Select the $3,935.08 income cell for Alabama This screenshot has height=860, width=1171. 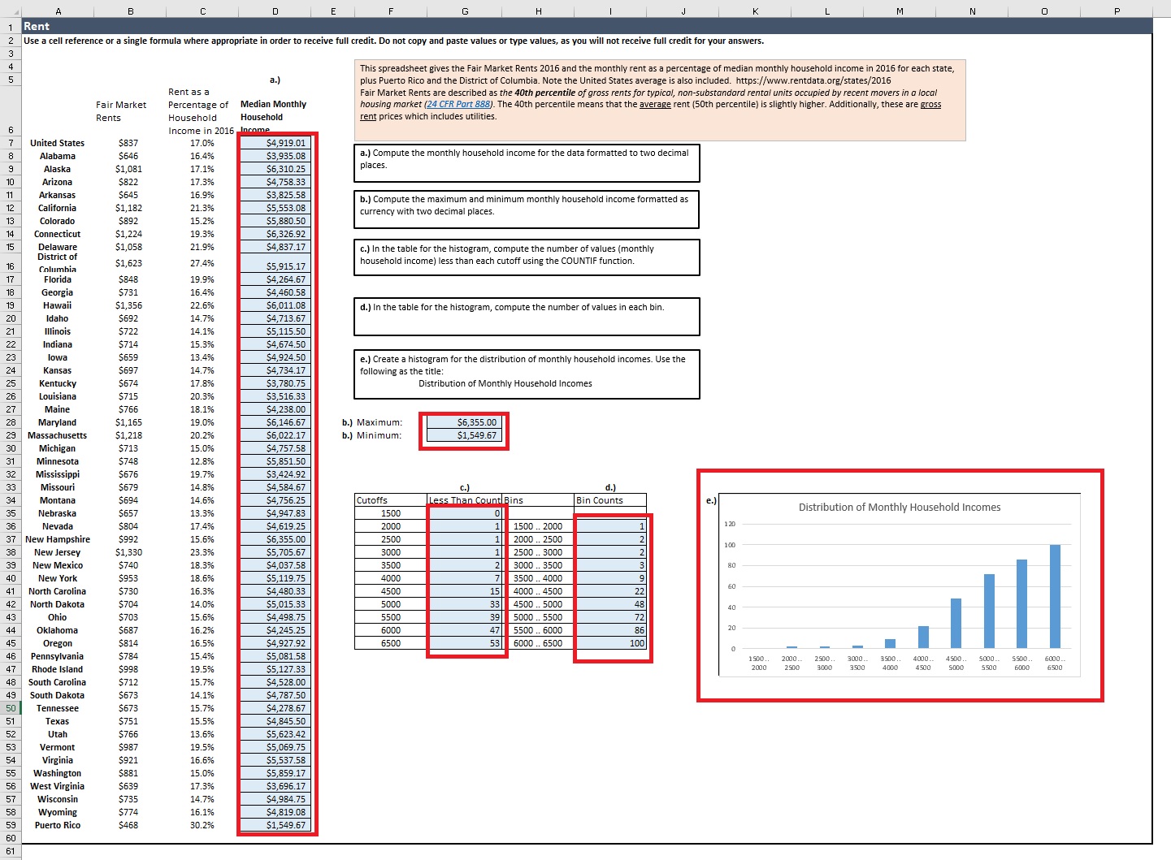(x=276, y=156)
